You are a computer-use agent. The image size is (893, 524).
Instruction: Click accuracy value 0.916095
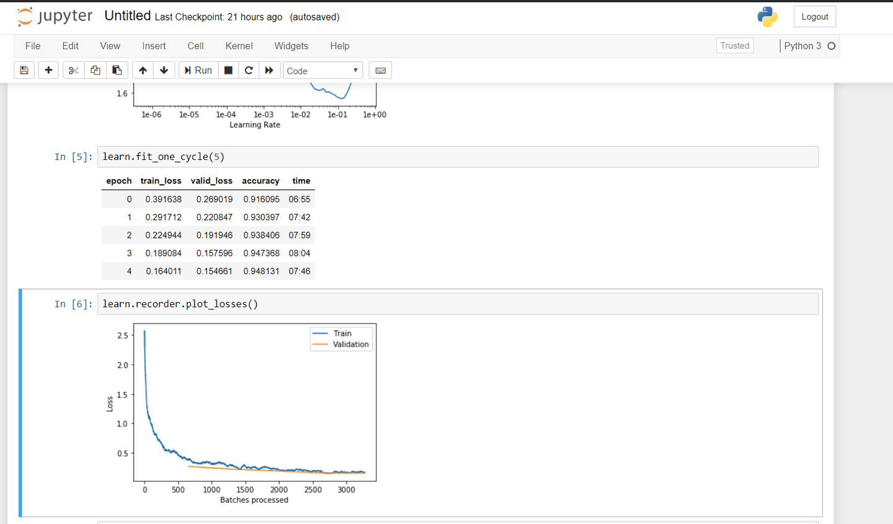tap(261, 199)
